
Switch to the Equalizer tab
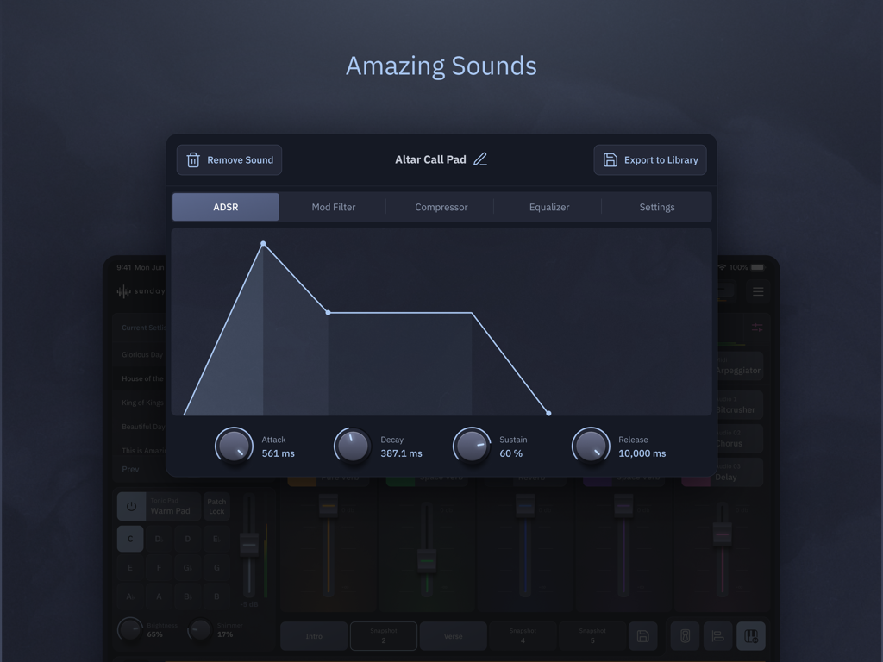[x=549, y=207]
